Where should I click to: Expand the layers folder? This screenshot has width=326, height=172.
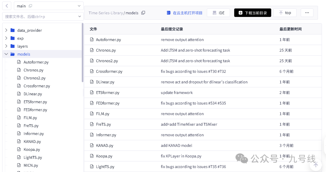pyautogui.click(x=6, y=46)
